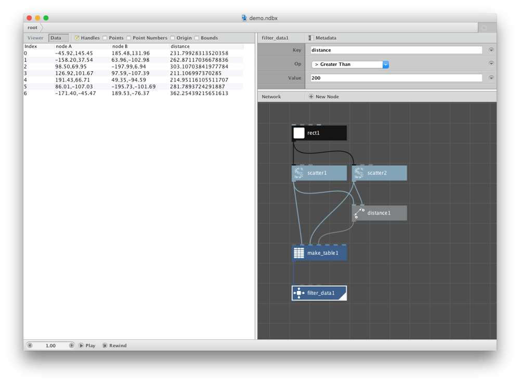Enable the Points checkbox

(105, 38)
